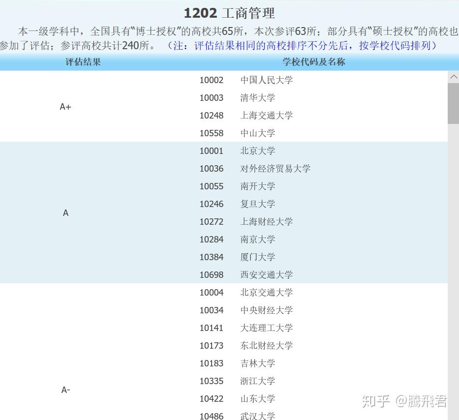Click school code 10558
The image size is (459, 420).
[x=212, y=133]
